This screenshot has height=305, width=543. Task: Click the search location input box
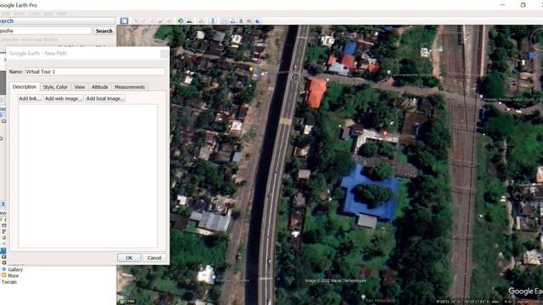click(x=45, y=30)
